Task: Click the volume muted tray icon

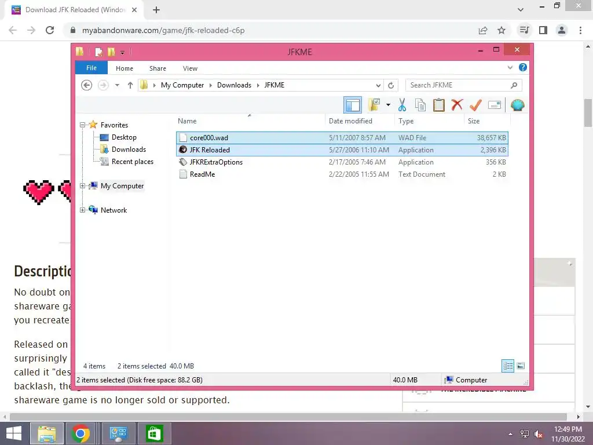Action: [x=539, y=433]
